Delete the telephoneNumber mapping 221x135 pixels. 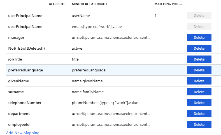coord(199,103)
